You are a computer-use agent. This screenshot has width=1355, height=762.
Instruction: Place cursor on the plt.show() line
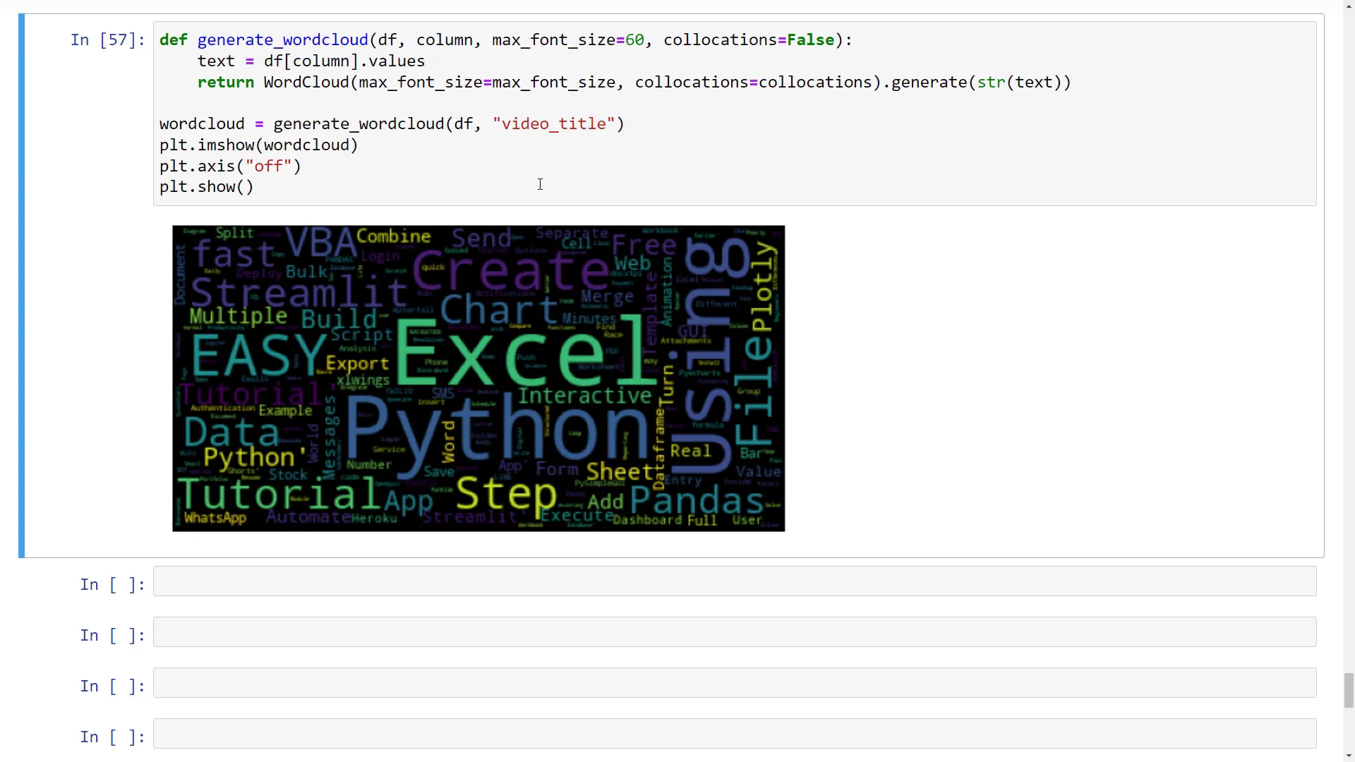[x=206, y=186]
